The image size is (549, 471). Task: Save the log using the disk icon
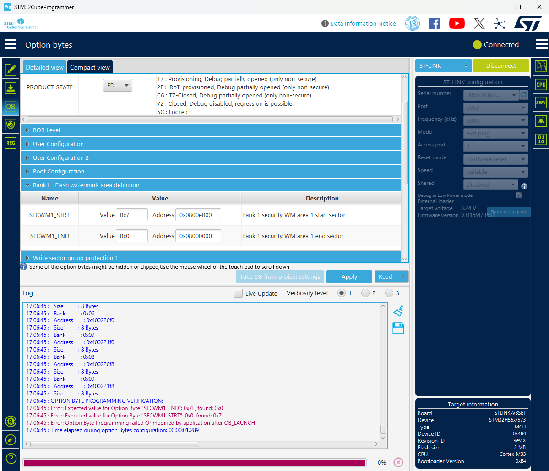click(398, 328)
